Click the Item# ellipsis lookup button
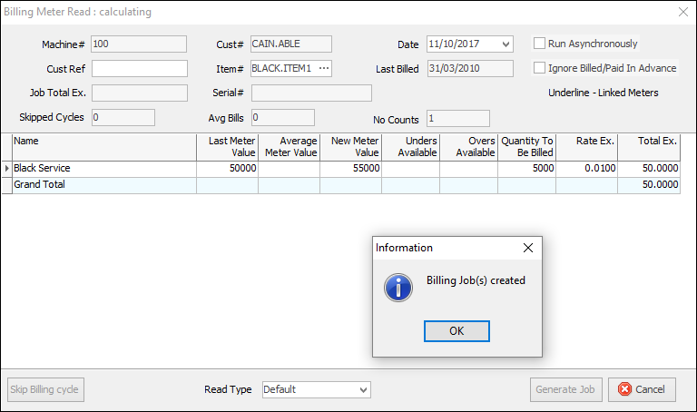The height and width of the screenshot is (412, 697). 324,69
